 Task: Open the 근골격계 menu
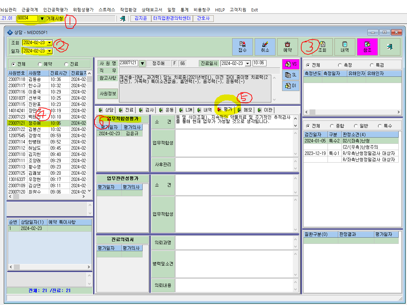pos(30,10)
